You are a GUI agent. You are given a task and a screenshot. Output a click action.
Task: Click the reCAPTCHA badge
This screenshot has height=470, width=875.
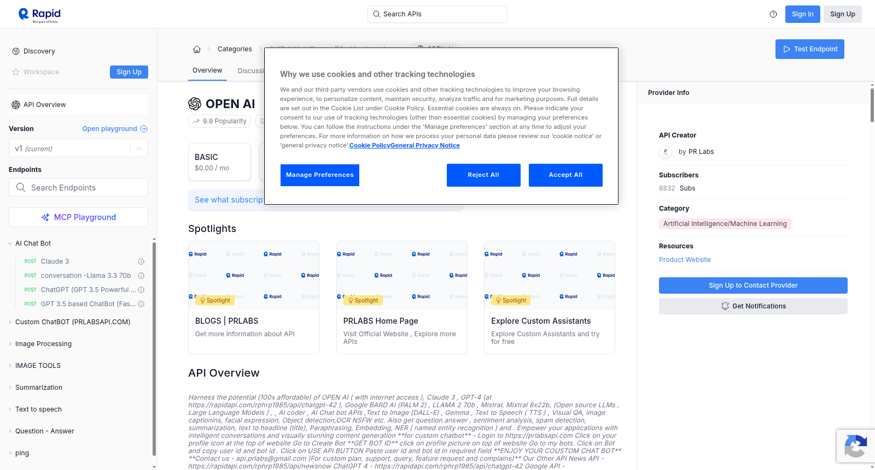click(855, 446)
